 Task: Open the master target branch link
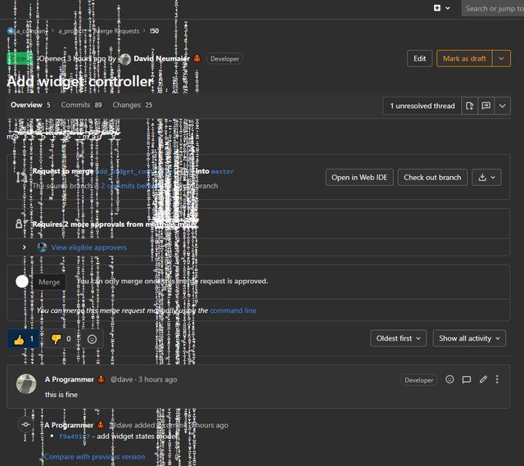tap(223, 171)
